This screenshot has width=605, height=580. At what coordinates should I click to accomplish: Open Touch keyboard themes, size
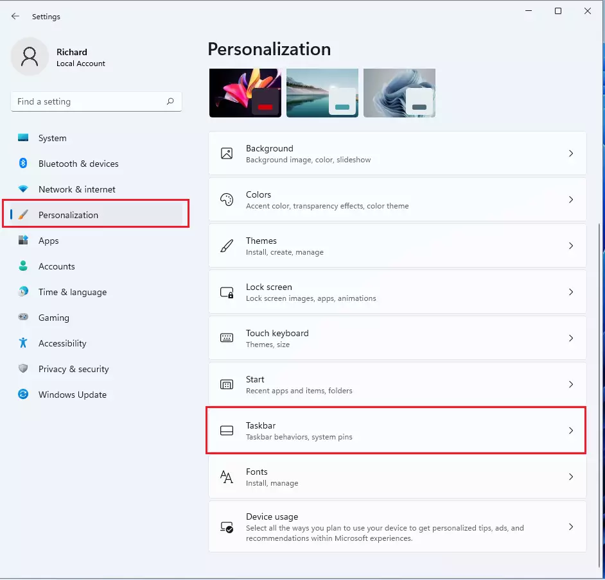tap(398, 338)
